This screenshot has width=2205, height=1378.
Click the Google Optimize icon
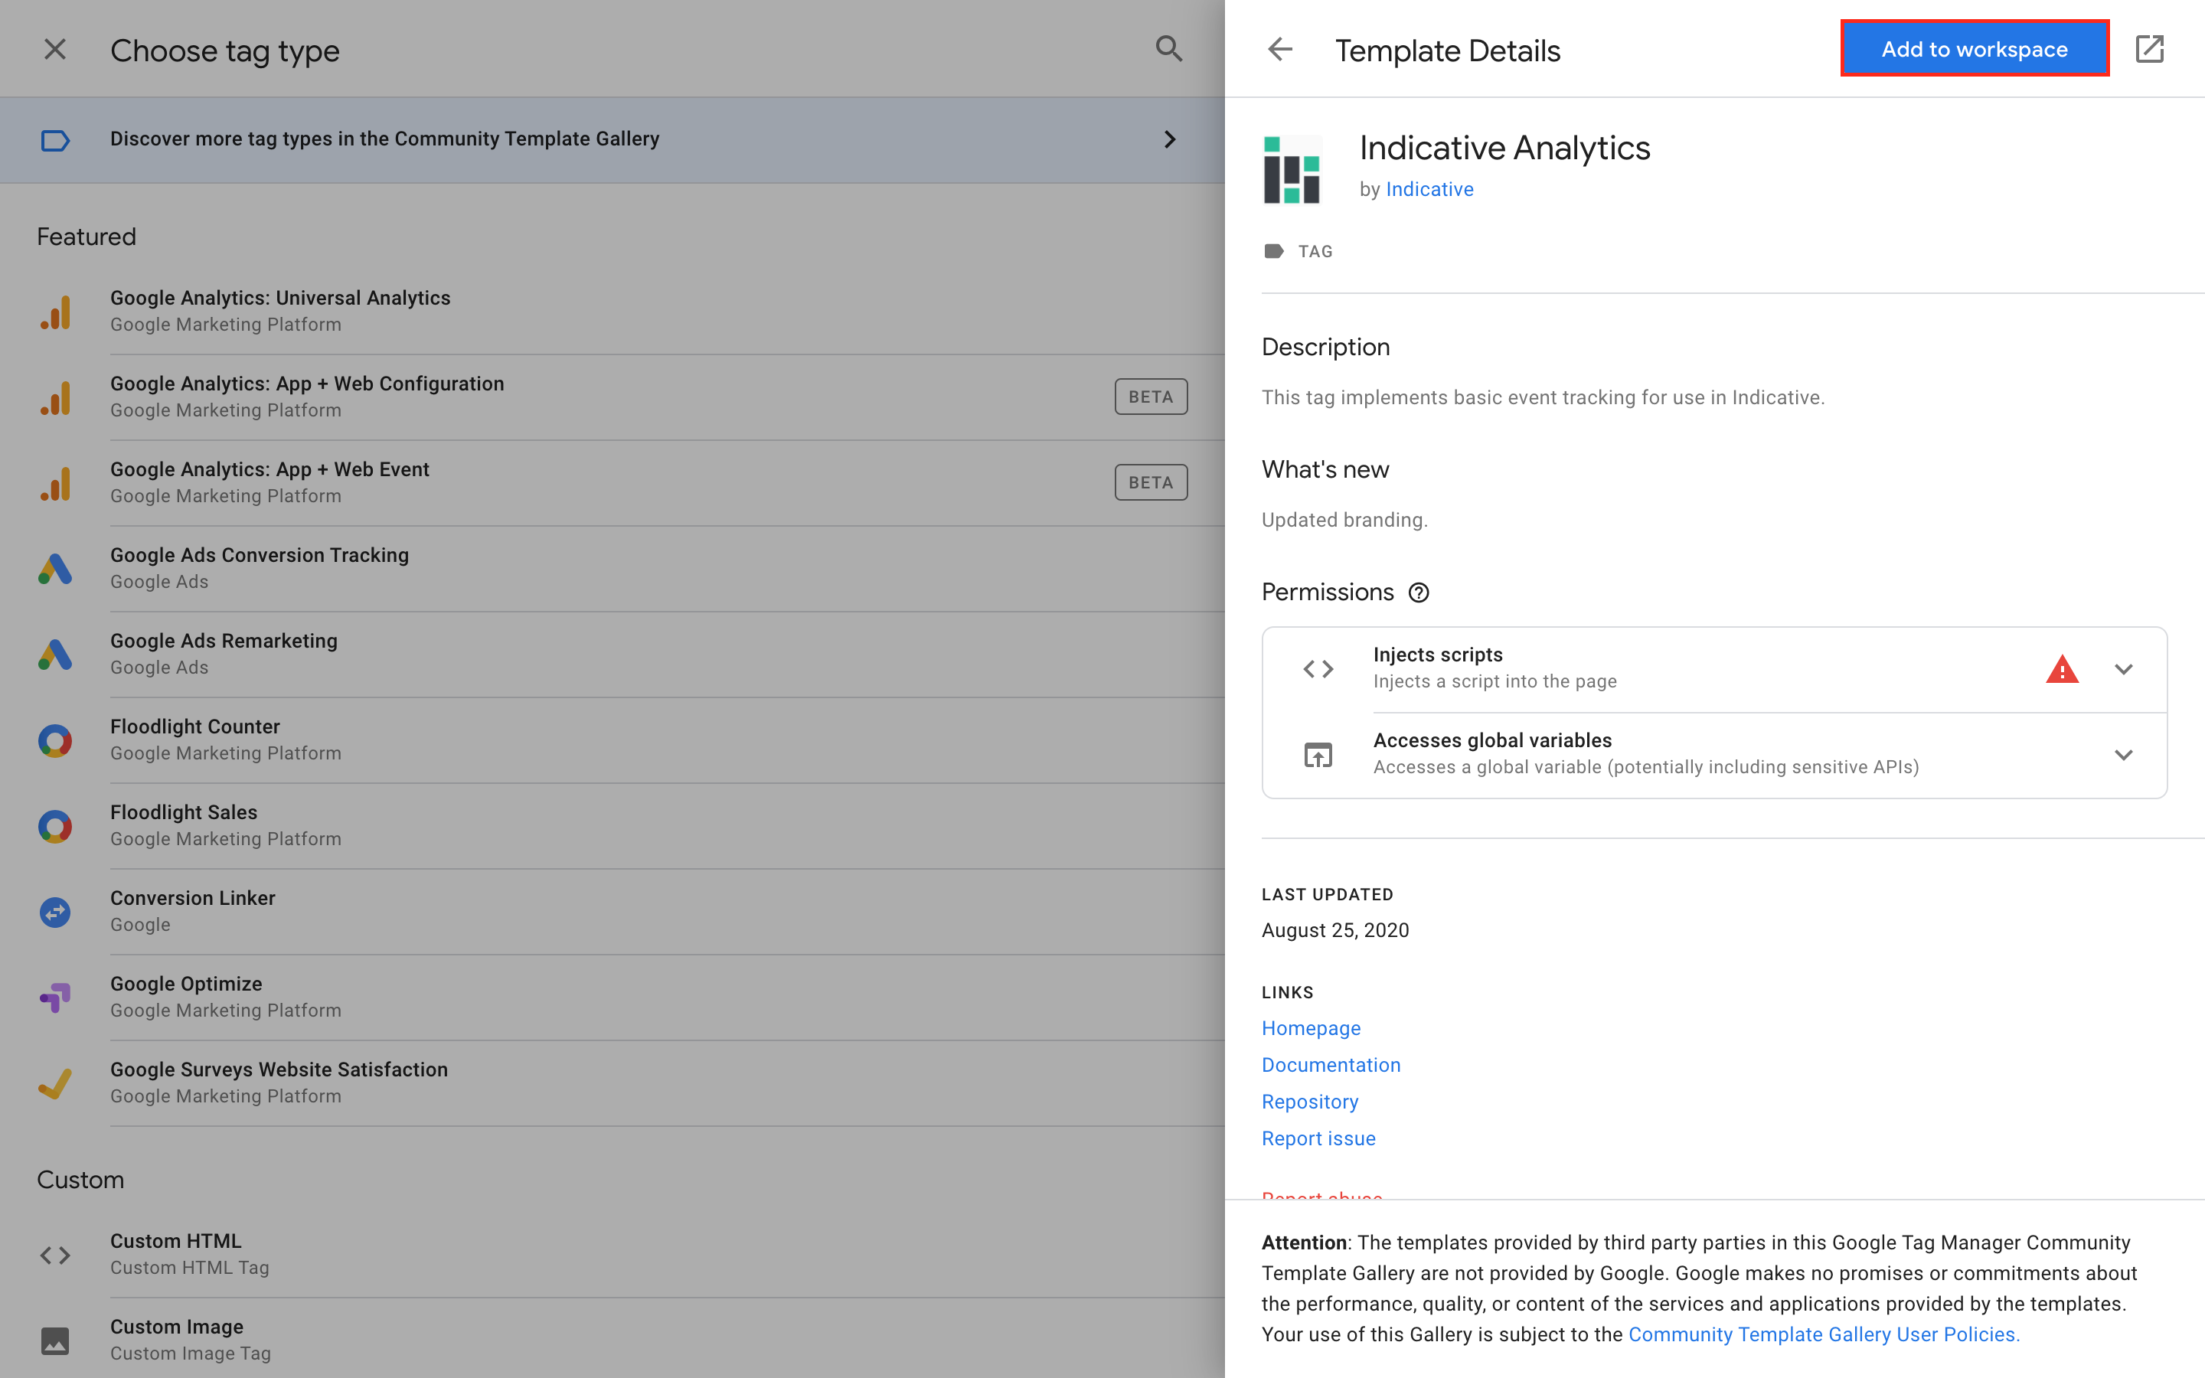click(x=54, y=997)
